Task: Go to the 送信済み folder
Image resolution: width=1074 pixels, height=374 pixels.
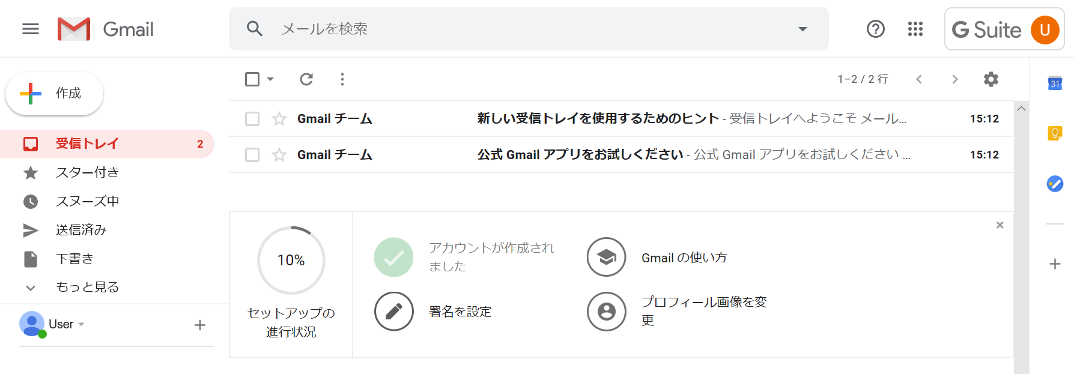Action: tap(81, 230)
